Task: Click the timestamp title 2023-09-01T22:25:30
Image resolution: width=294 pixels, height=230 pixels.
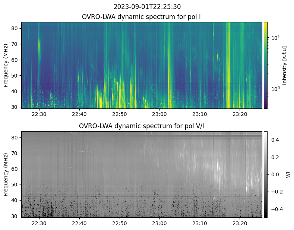Action: 147,7
